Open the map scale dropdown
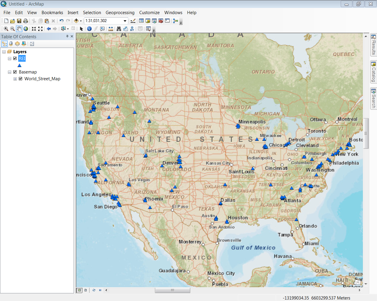377x301 pixels. pyautogui.click(x=125, y=21)
